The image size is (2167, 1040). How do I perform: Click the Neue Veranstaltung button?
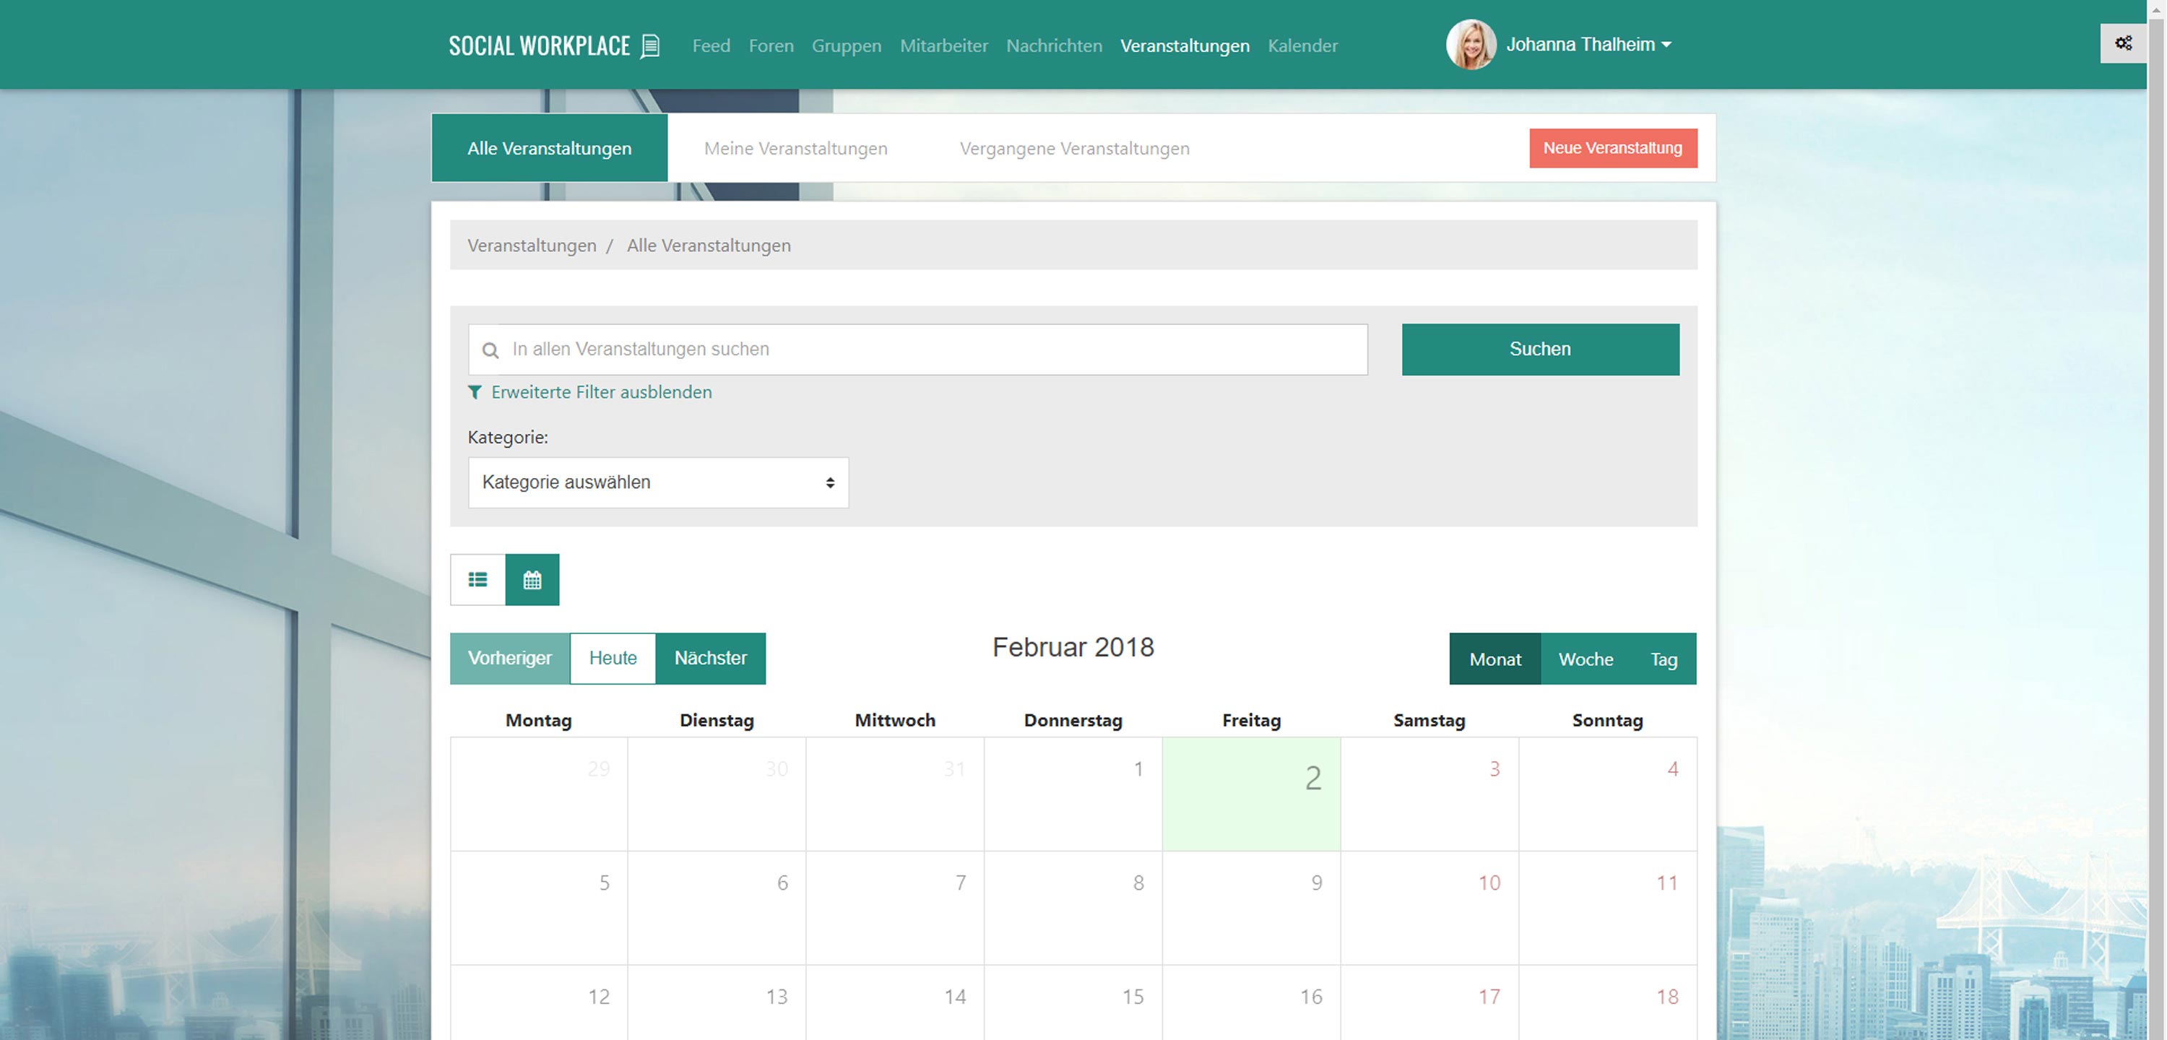click(1613, 148)
